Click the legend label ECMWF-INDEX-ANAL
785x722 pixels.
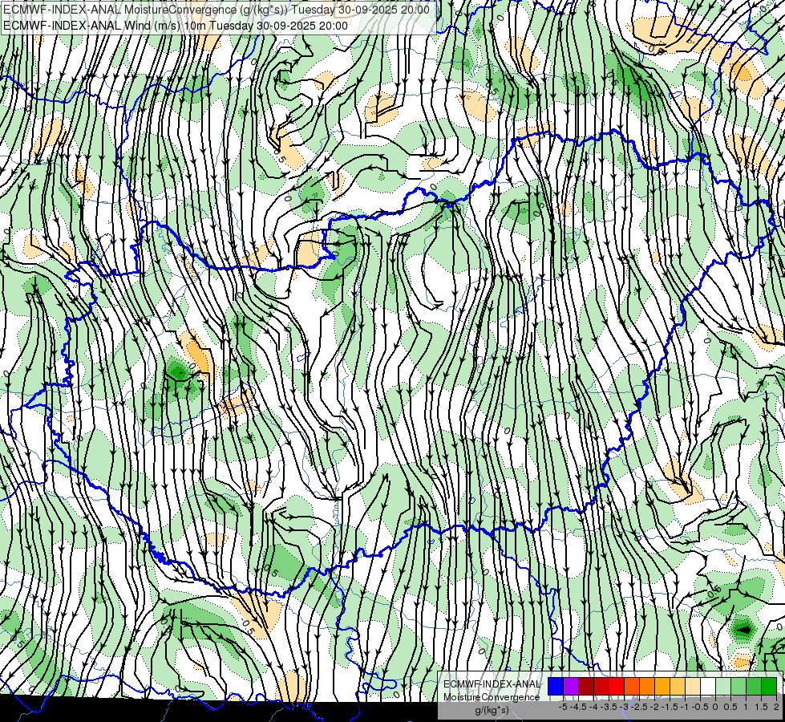(492, 684)
